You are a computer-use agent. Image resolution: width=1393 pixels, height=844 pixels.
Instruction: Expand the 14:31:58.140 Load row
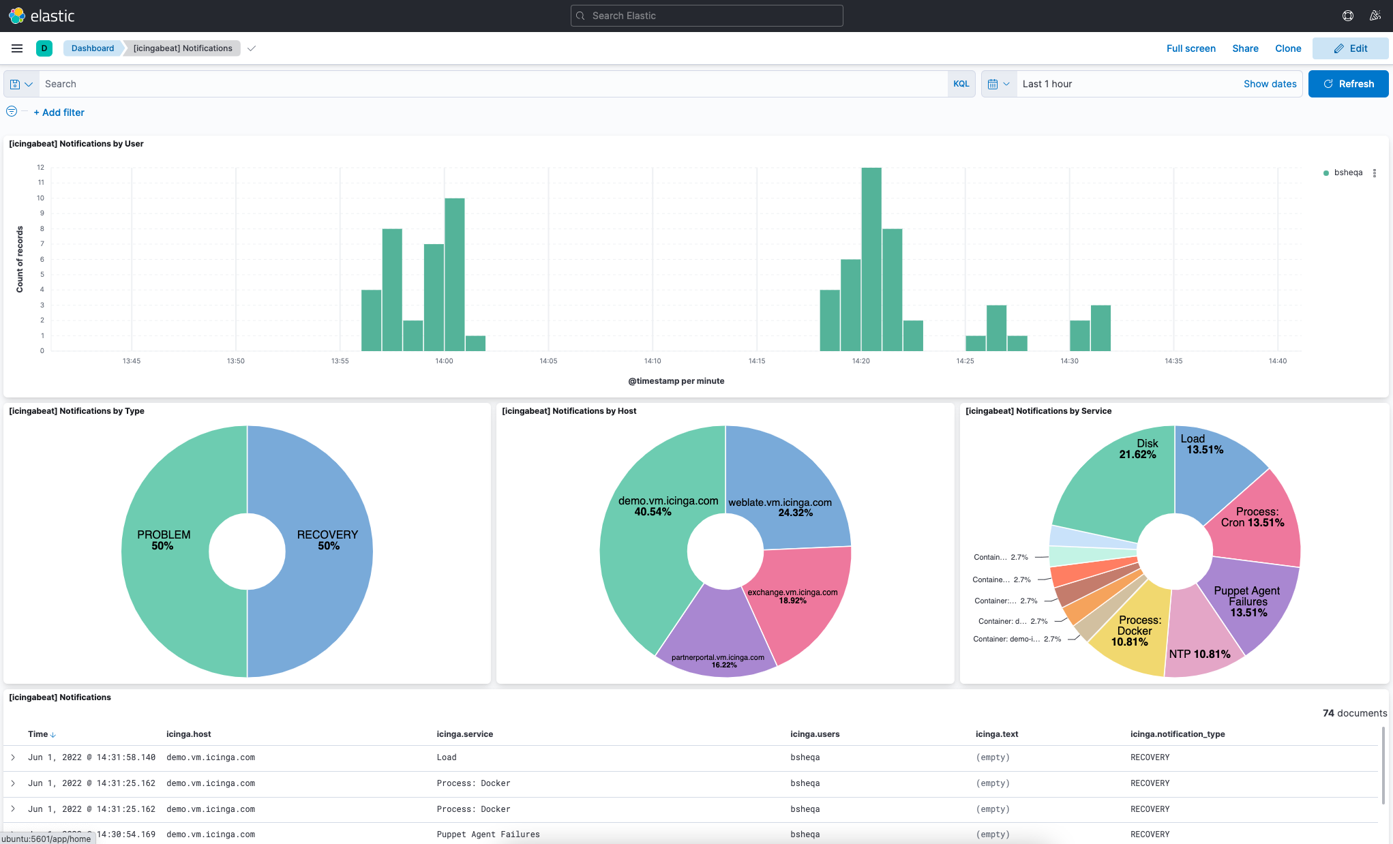pos(13,757)
